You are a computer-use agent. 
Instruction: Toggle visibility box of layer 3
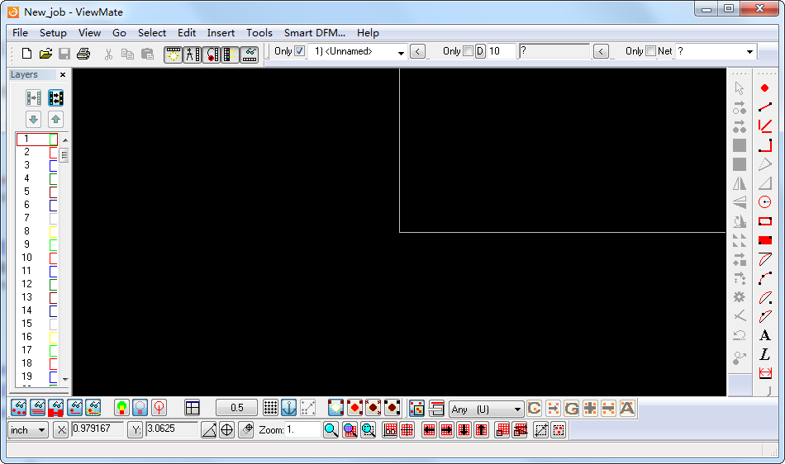(x=54, y=165)
